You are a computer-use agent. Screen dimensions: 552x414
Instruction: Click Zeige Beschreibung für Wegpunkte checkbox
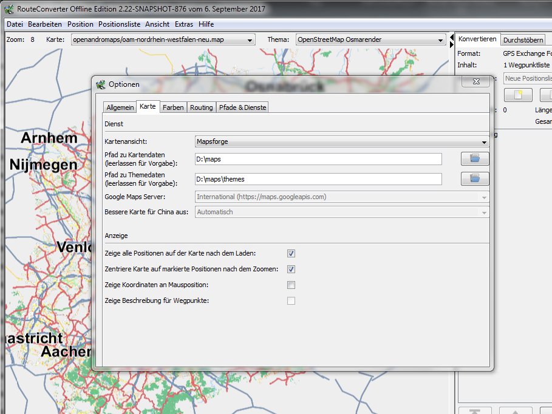coord(291,301)
